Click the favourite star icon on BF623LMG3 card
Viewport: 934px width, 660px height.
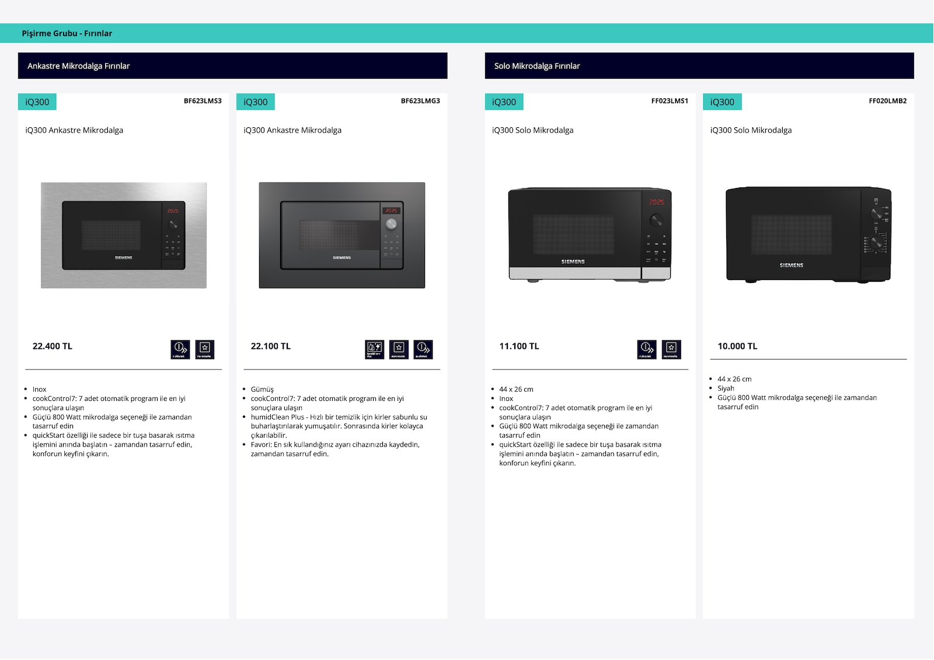(399, 350)
